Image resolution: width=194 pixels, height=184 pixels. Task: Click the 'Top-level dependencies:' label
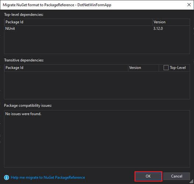click(24, 15)
